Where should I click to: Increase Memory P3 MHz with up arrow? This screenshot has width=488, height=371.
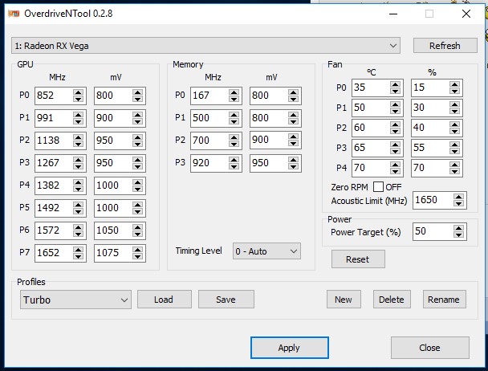(x=234, y=160)
